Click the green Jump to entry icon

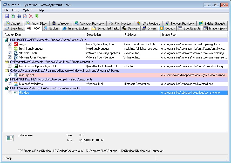(37, 16)
